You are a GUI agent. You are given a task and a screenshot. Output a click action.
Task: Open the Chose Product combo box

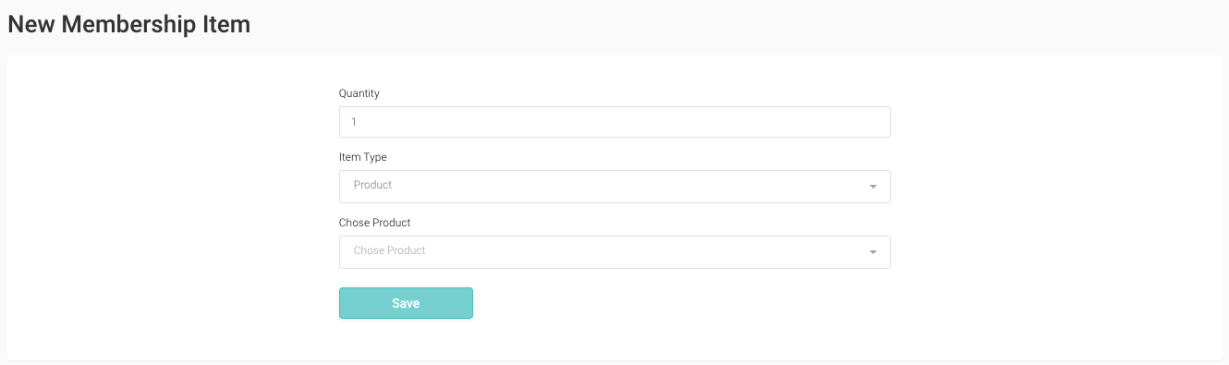[614, 252]
